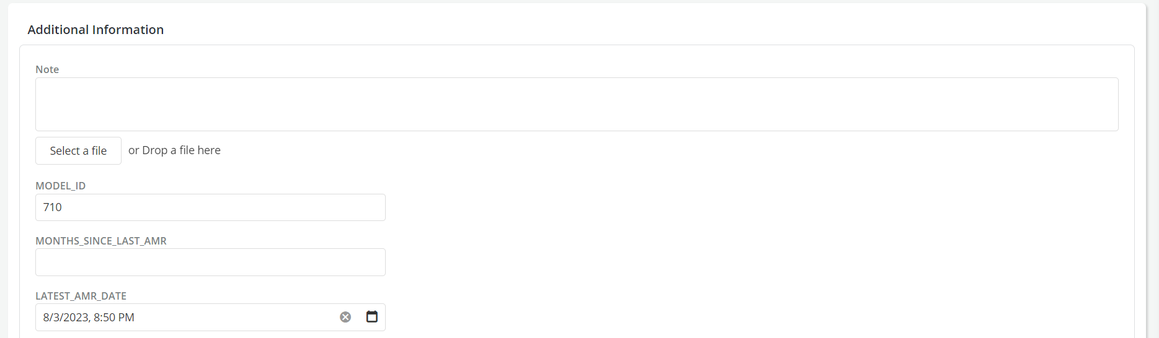Click the 8/3/2023 date portion
Viewport: 1159px width, 338px height.
pos(66,318)
